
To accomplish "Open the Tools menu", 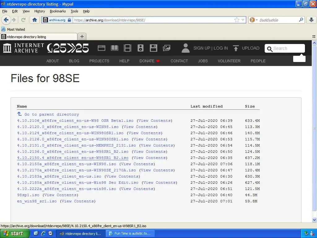I will coord(74,11).
